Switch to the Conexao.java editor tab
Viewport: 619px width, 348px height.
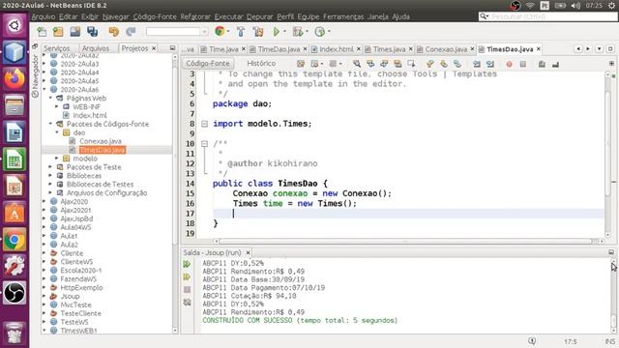[x=446, y=49]
